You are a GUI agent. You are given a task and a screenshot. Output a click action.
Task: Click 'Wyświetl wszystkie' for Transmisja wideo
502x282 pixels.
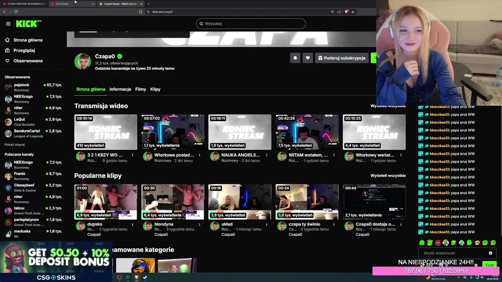click(388, 106)
